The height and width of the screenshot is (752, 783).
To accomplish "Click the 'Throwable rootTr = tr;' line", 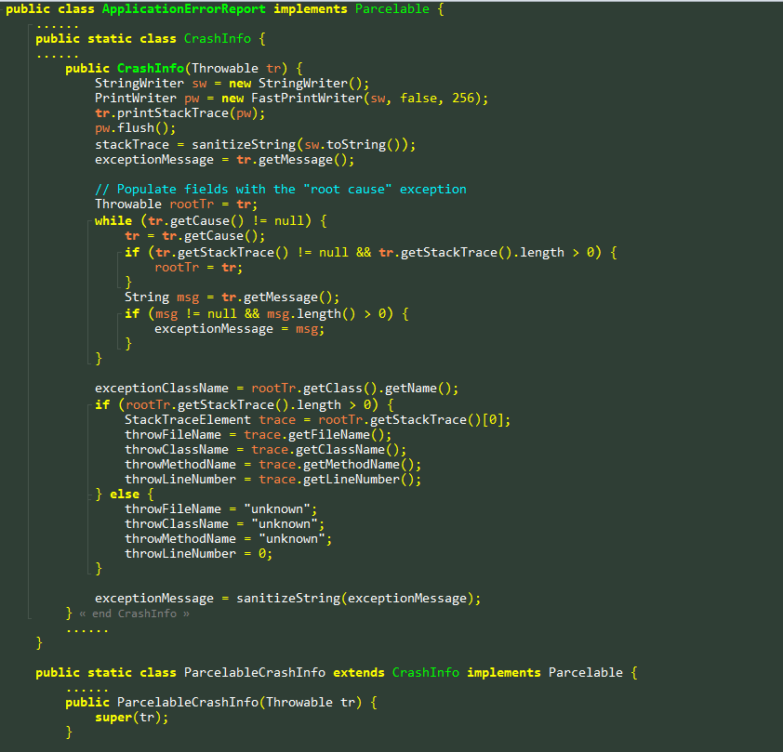I will [x=177, y=204].
